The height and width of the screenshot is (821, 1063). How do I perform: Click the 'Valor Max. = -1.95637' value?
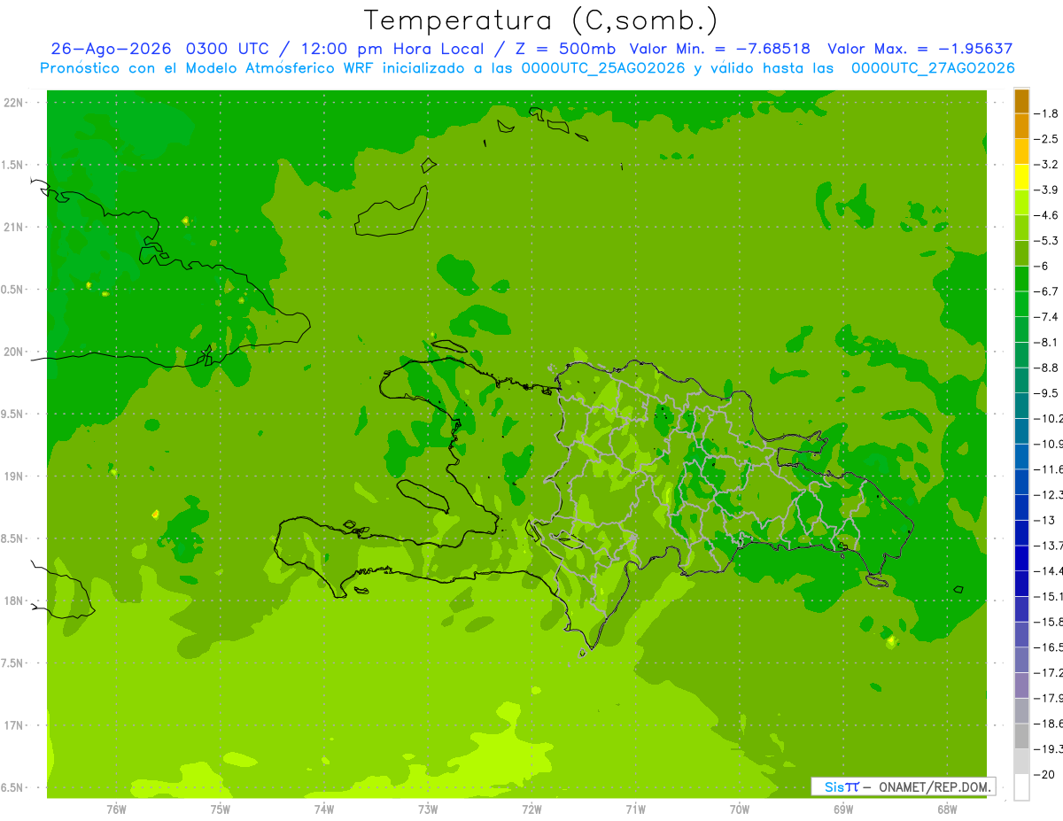[919, 50]
